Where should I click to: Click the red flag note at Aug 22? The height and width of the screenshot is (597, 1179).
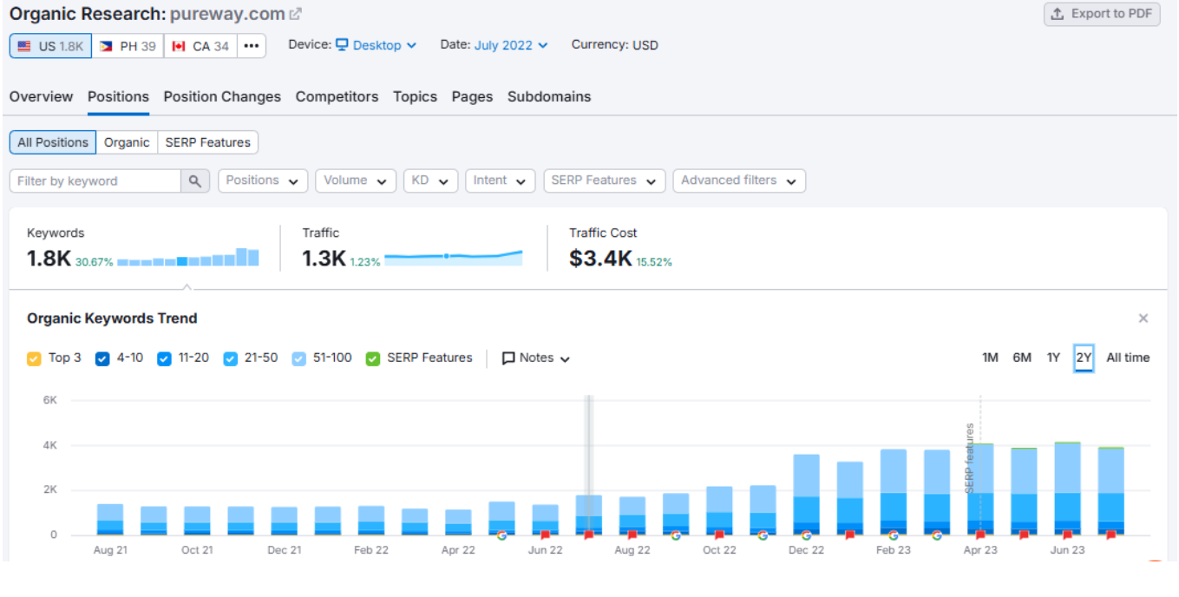pyautogui.click(x=632, y=535)
